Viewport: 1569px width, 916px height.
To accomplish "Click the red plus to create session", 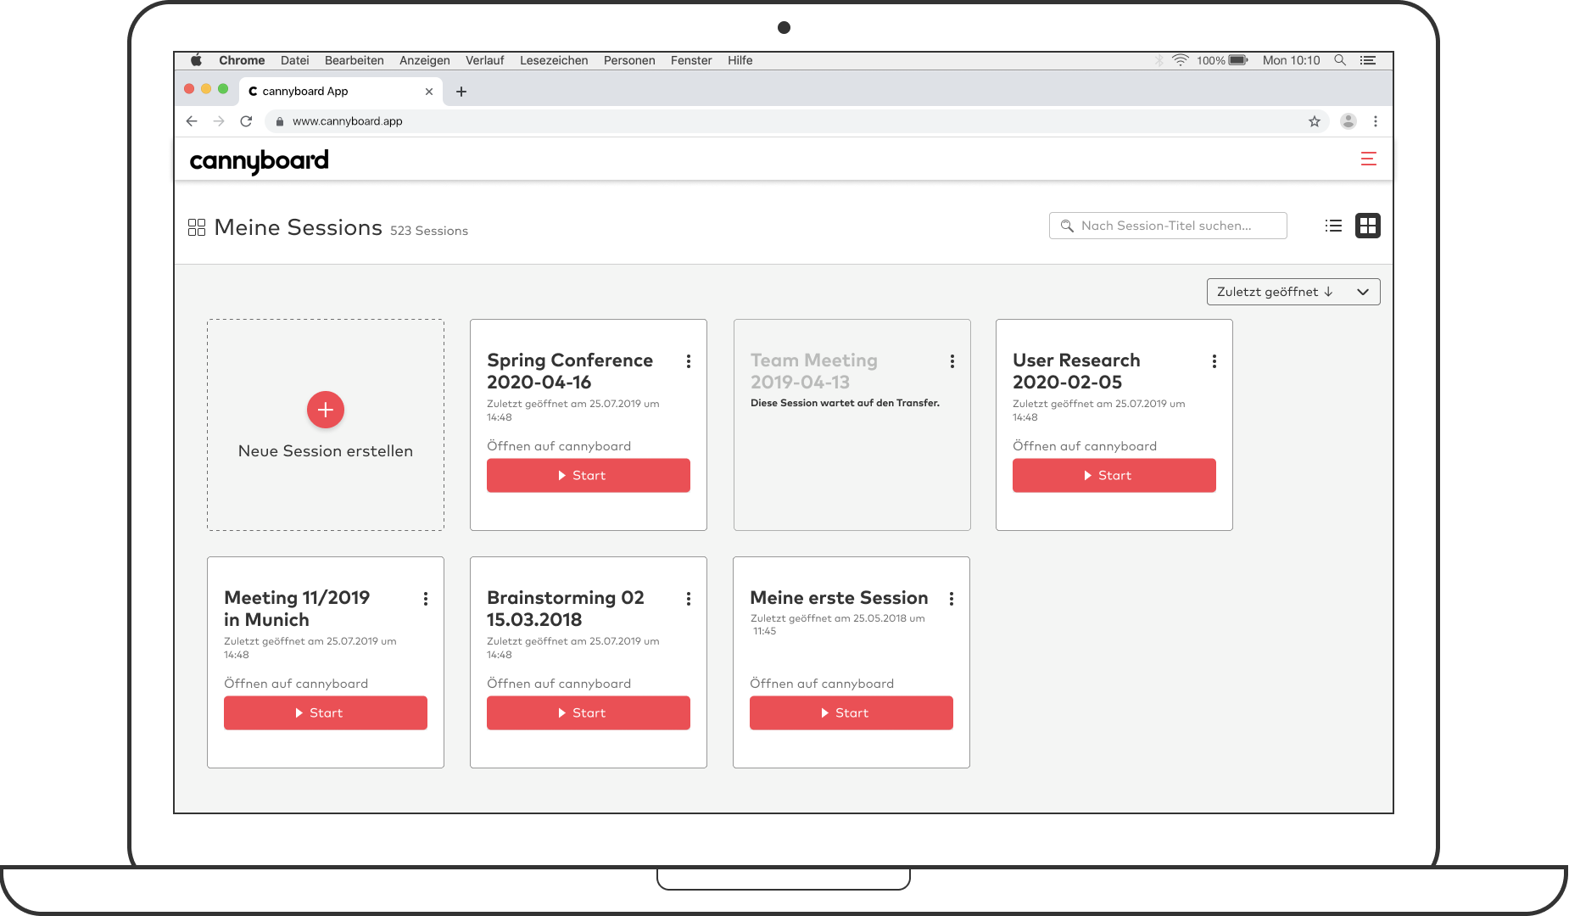I will (326, 410).
